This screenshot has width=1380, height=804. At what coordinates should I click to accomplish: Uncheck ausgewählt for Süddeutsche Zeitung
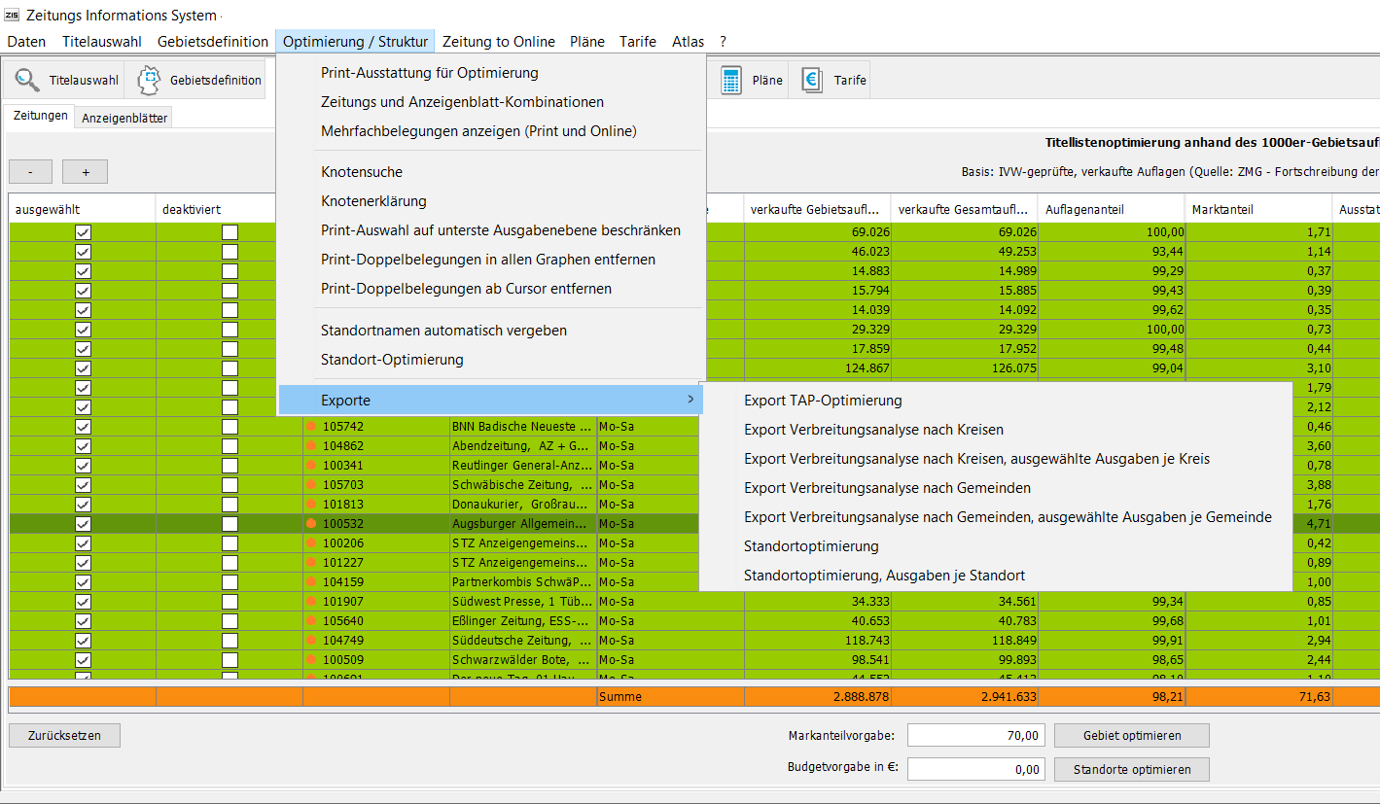point(83,640)
